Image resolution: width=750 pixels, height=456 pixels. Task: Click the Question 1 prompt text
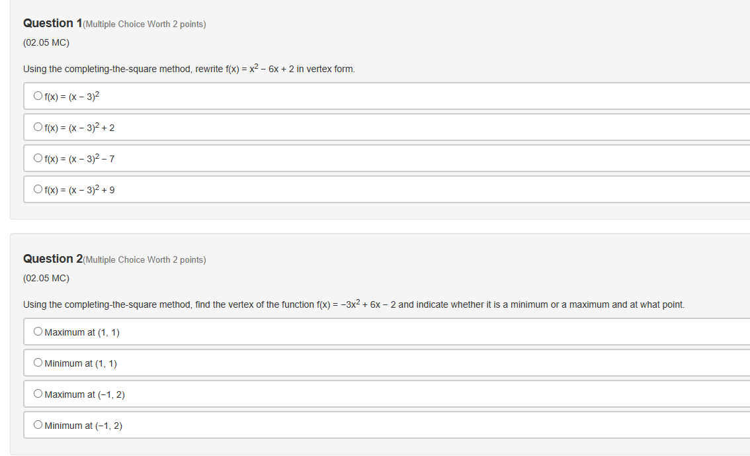pos(188,68)
